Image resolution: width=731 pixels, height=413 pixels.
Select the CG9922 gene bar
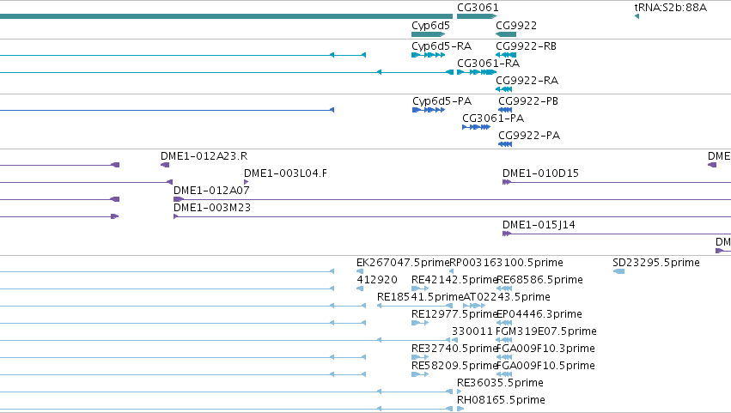pyautogui.click(x=506, y=34)
